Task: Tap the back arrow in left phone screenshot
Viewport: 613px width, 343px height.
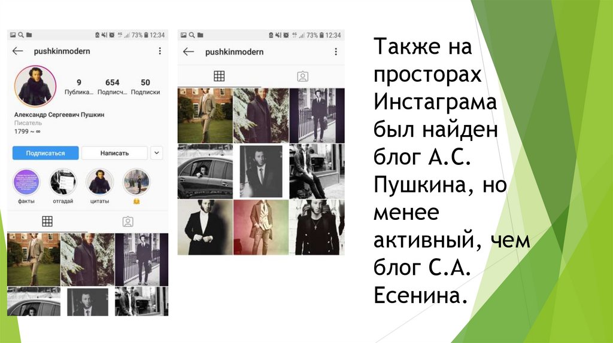Action: pos(17,51)
